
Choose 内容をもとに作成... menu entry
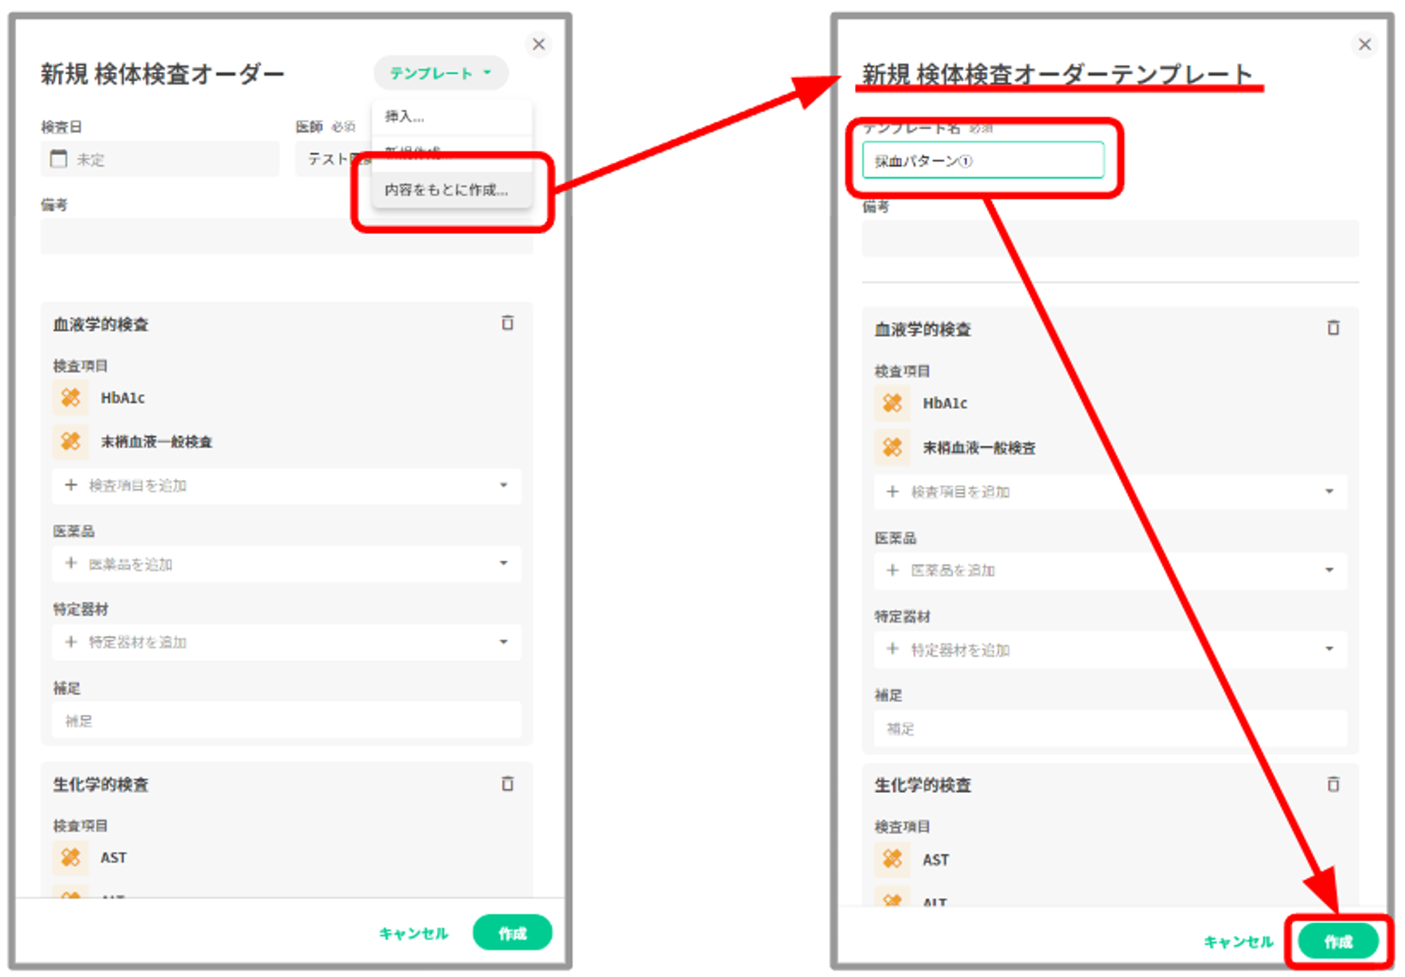(446, 190)
